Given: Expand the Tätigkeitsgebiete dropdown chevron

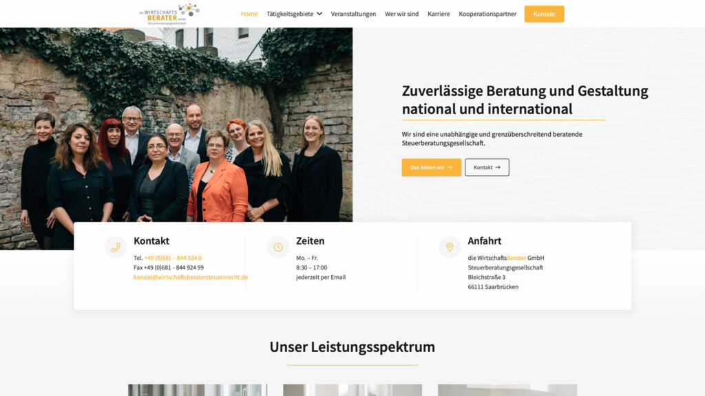Looking at the screenshot, I should [319, 14].
